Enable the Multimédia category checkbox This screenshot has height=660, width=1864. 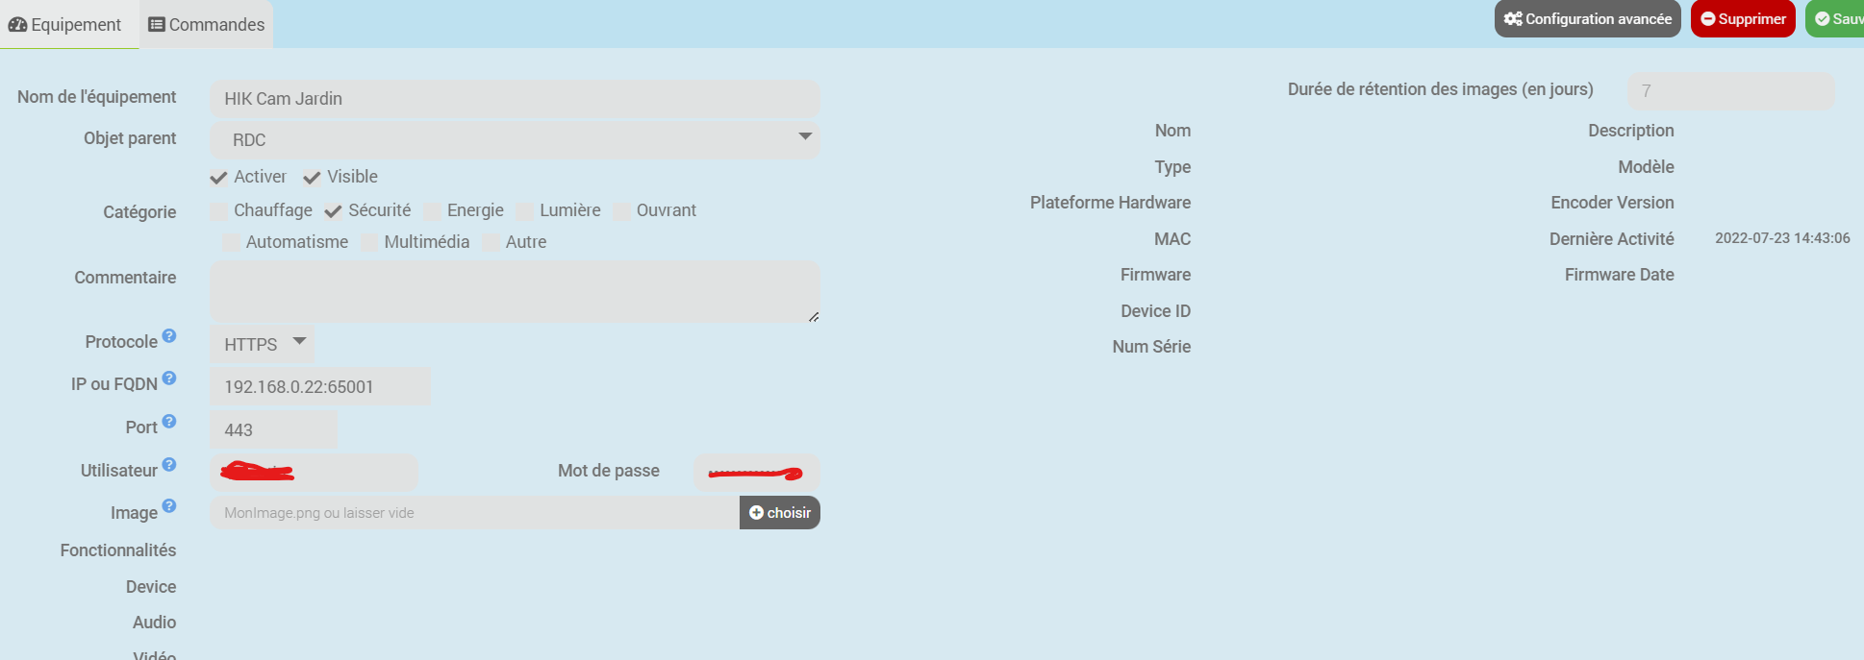pyautogui.click(x=369, y=243)
